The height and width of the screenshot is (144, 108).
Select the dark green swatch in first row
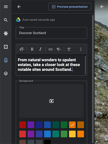tap(64, 125)
